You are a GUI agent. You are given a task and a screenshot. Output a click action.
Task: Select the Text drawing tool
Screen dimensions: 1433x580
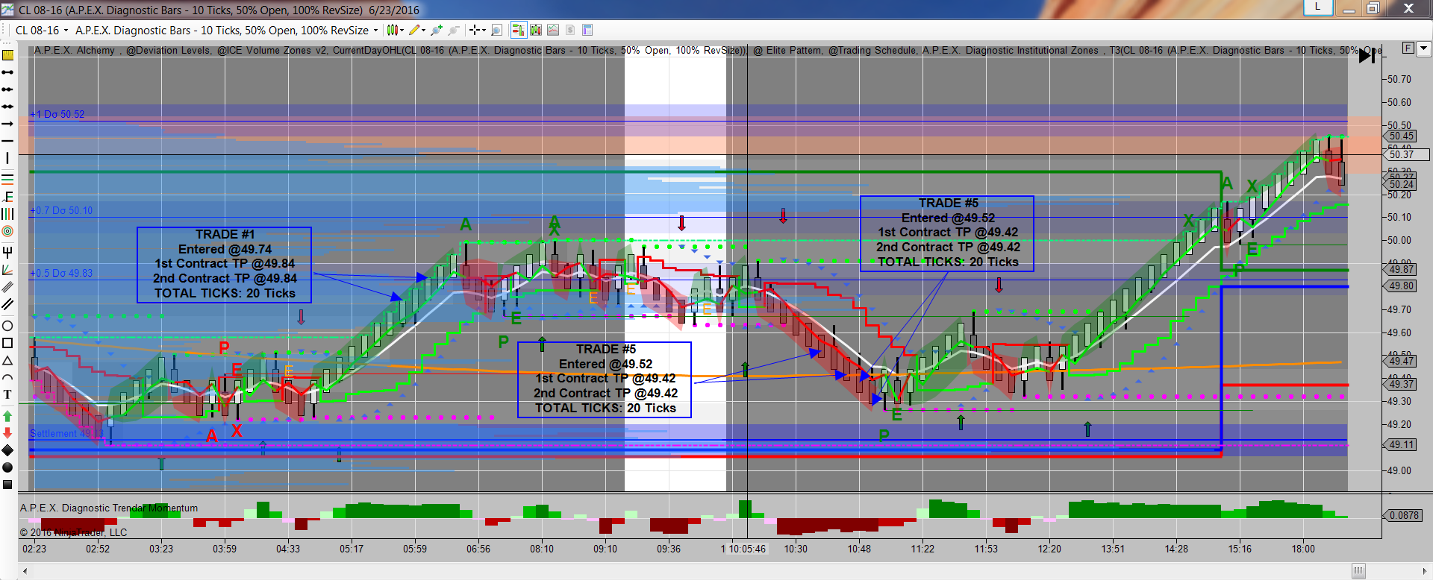pyautogui.click(x=7, y=394)
